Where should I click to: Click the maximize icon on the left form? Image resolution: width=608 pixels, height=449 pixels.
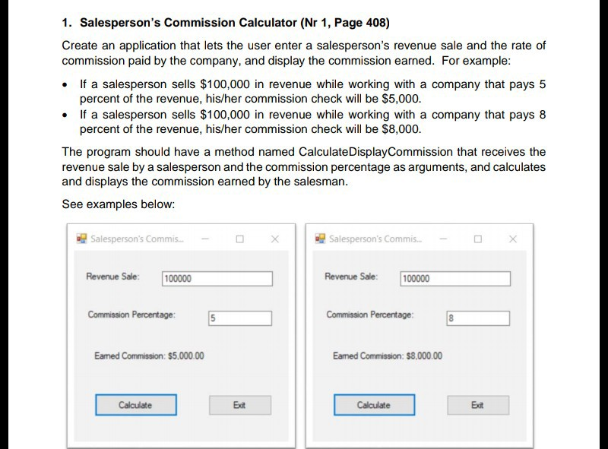pos(239,239)
